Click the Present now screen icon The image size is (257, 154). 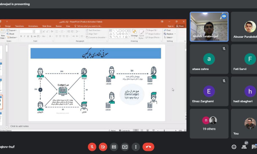125,147
